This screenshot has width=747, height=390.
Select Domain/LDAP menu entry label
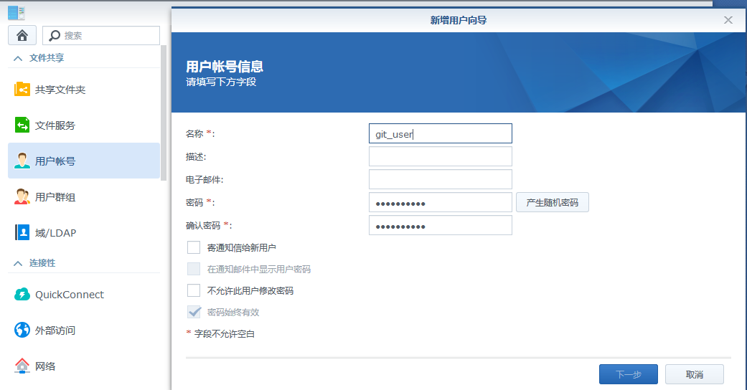click(55, 233)
